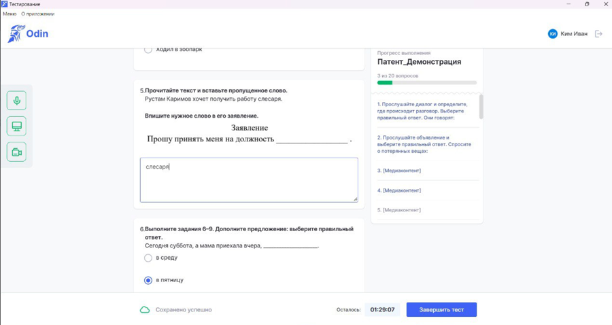
Task: Click the question list scrollbar
Action: pos(481,107)
